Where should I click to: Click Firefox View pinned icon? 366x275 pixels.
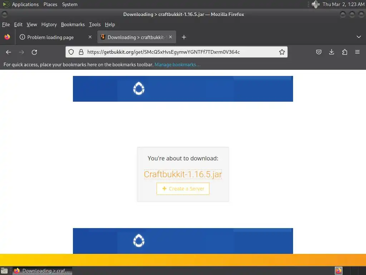point(7,37)
